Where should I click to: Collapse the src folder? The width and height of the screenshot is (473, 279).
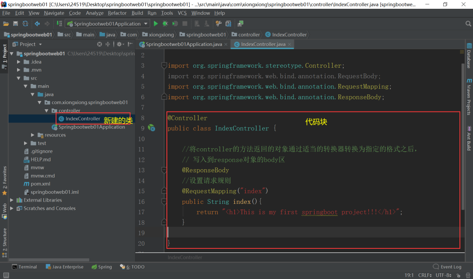(19, 78)
